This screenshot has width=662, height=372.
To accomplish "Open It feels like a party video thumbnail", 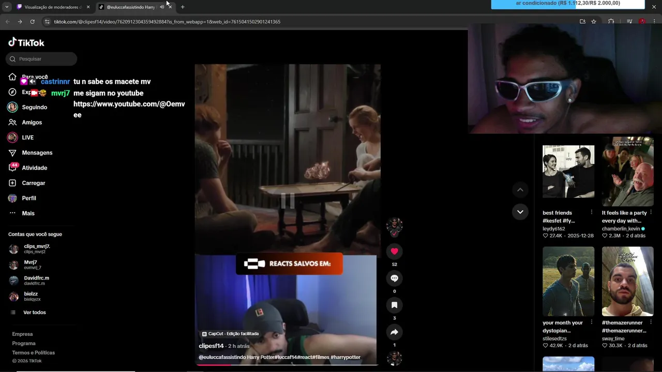I will pyautogui.click(x=628, y=172).
